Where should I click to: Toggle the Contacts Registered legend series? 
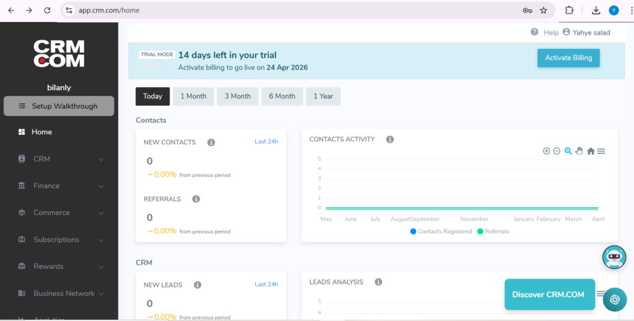(441, 231)
